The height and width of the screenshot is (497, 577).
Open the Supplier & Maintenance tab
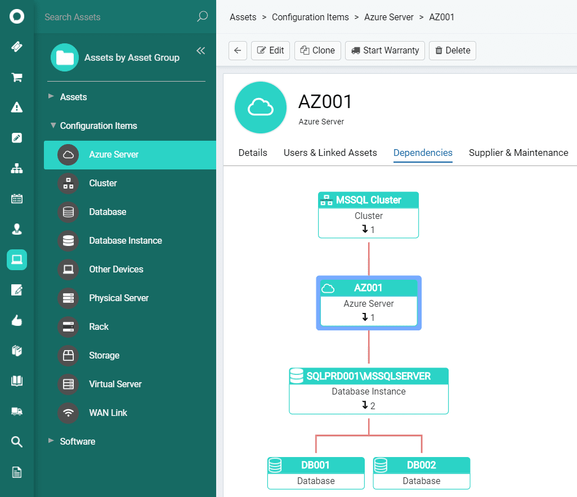(x=518, y=153)
